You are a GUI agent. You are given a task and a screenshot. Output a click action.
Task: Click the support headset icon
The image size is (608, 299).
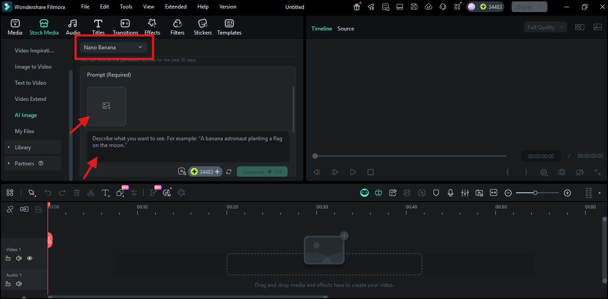[443, 7]
